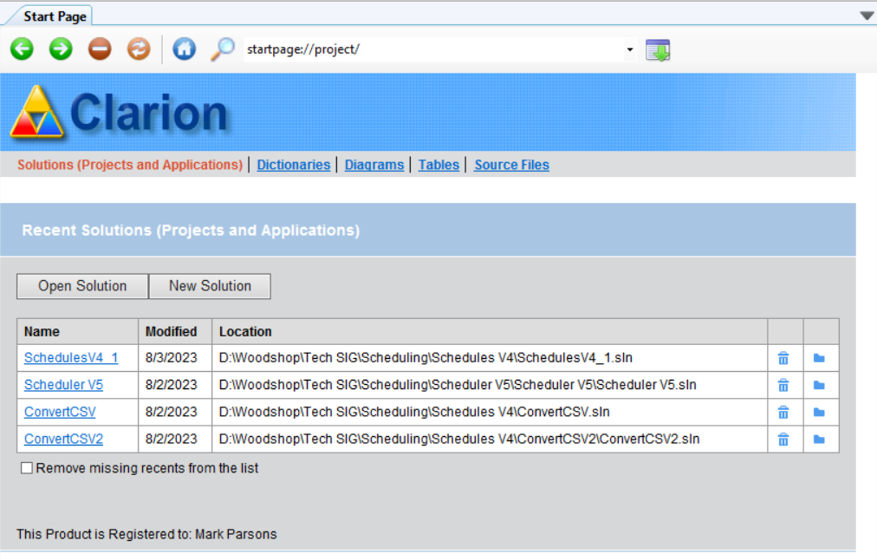This screenshot has height=560, width=877.
Task: Navigate forward using the green forward arrow
Action: click(60, 49)
